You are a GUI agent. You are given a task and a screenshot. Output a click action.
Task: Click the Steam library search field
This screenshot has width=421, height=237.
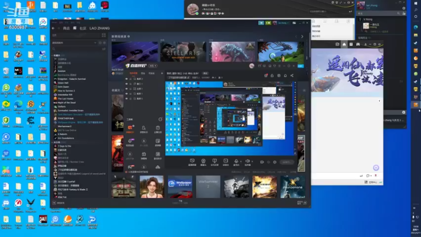[x=76, y=49]
